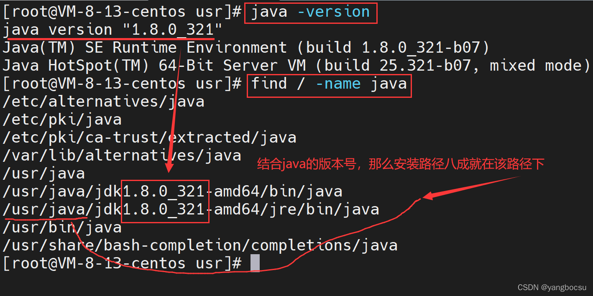Image resolution: width=593 pixels, height=296 pixels.
Task: Select the line 'java version "1.8.0_321"'
Action: pos(112,30)
